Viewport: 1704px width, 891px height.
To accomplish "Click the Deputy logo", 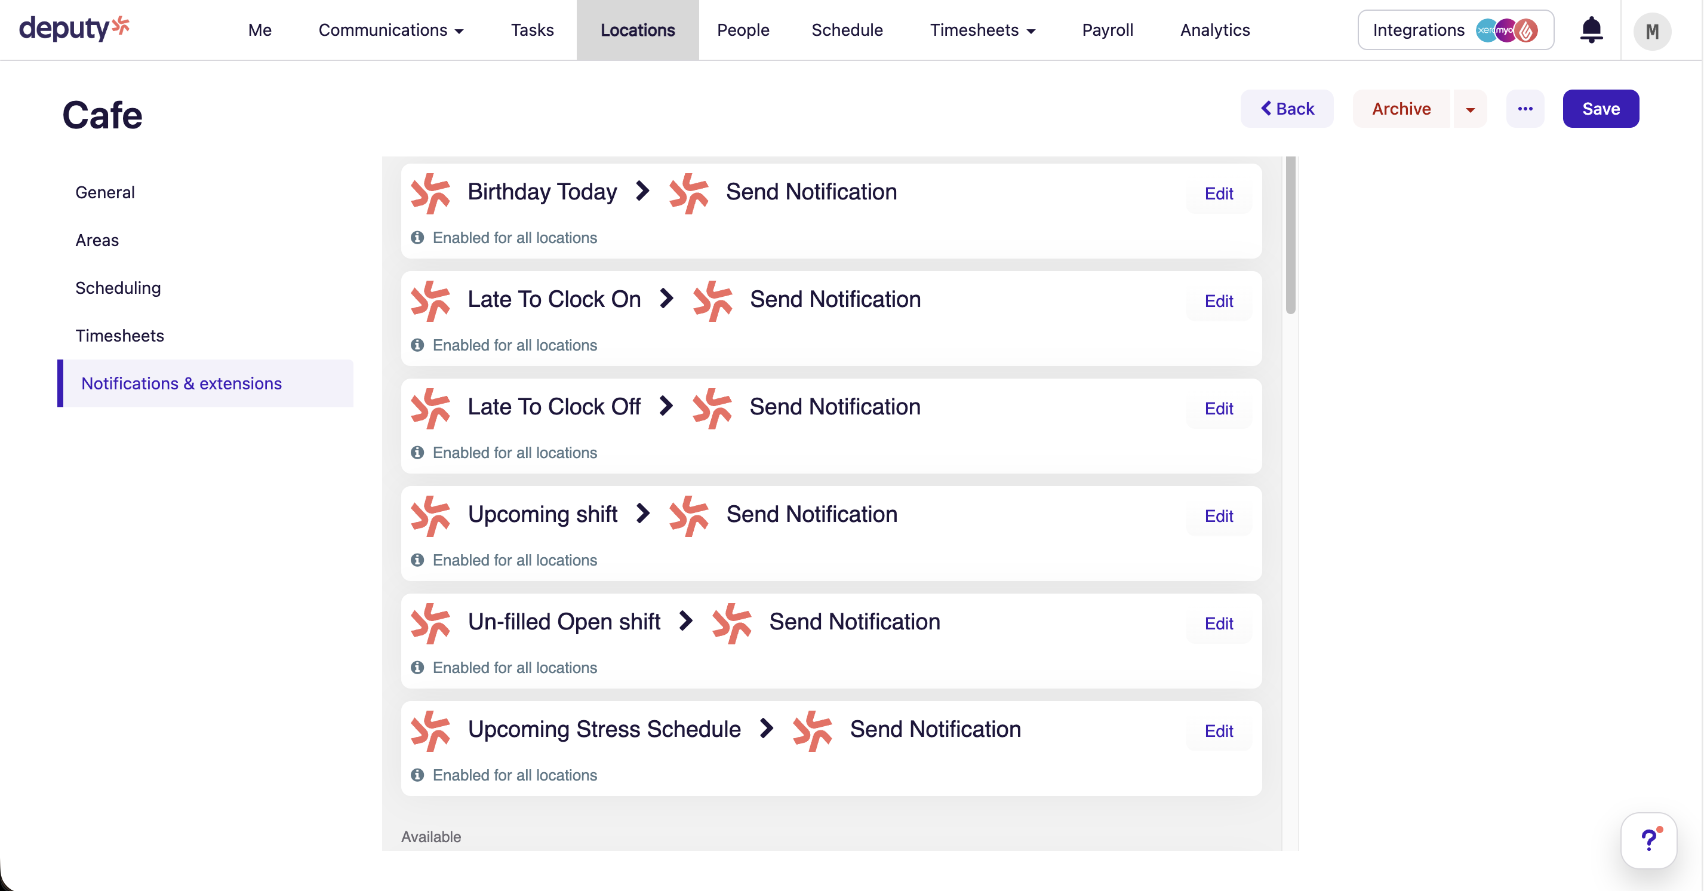I will click(74, 29).
